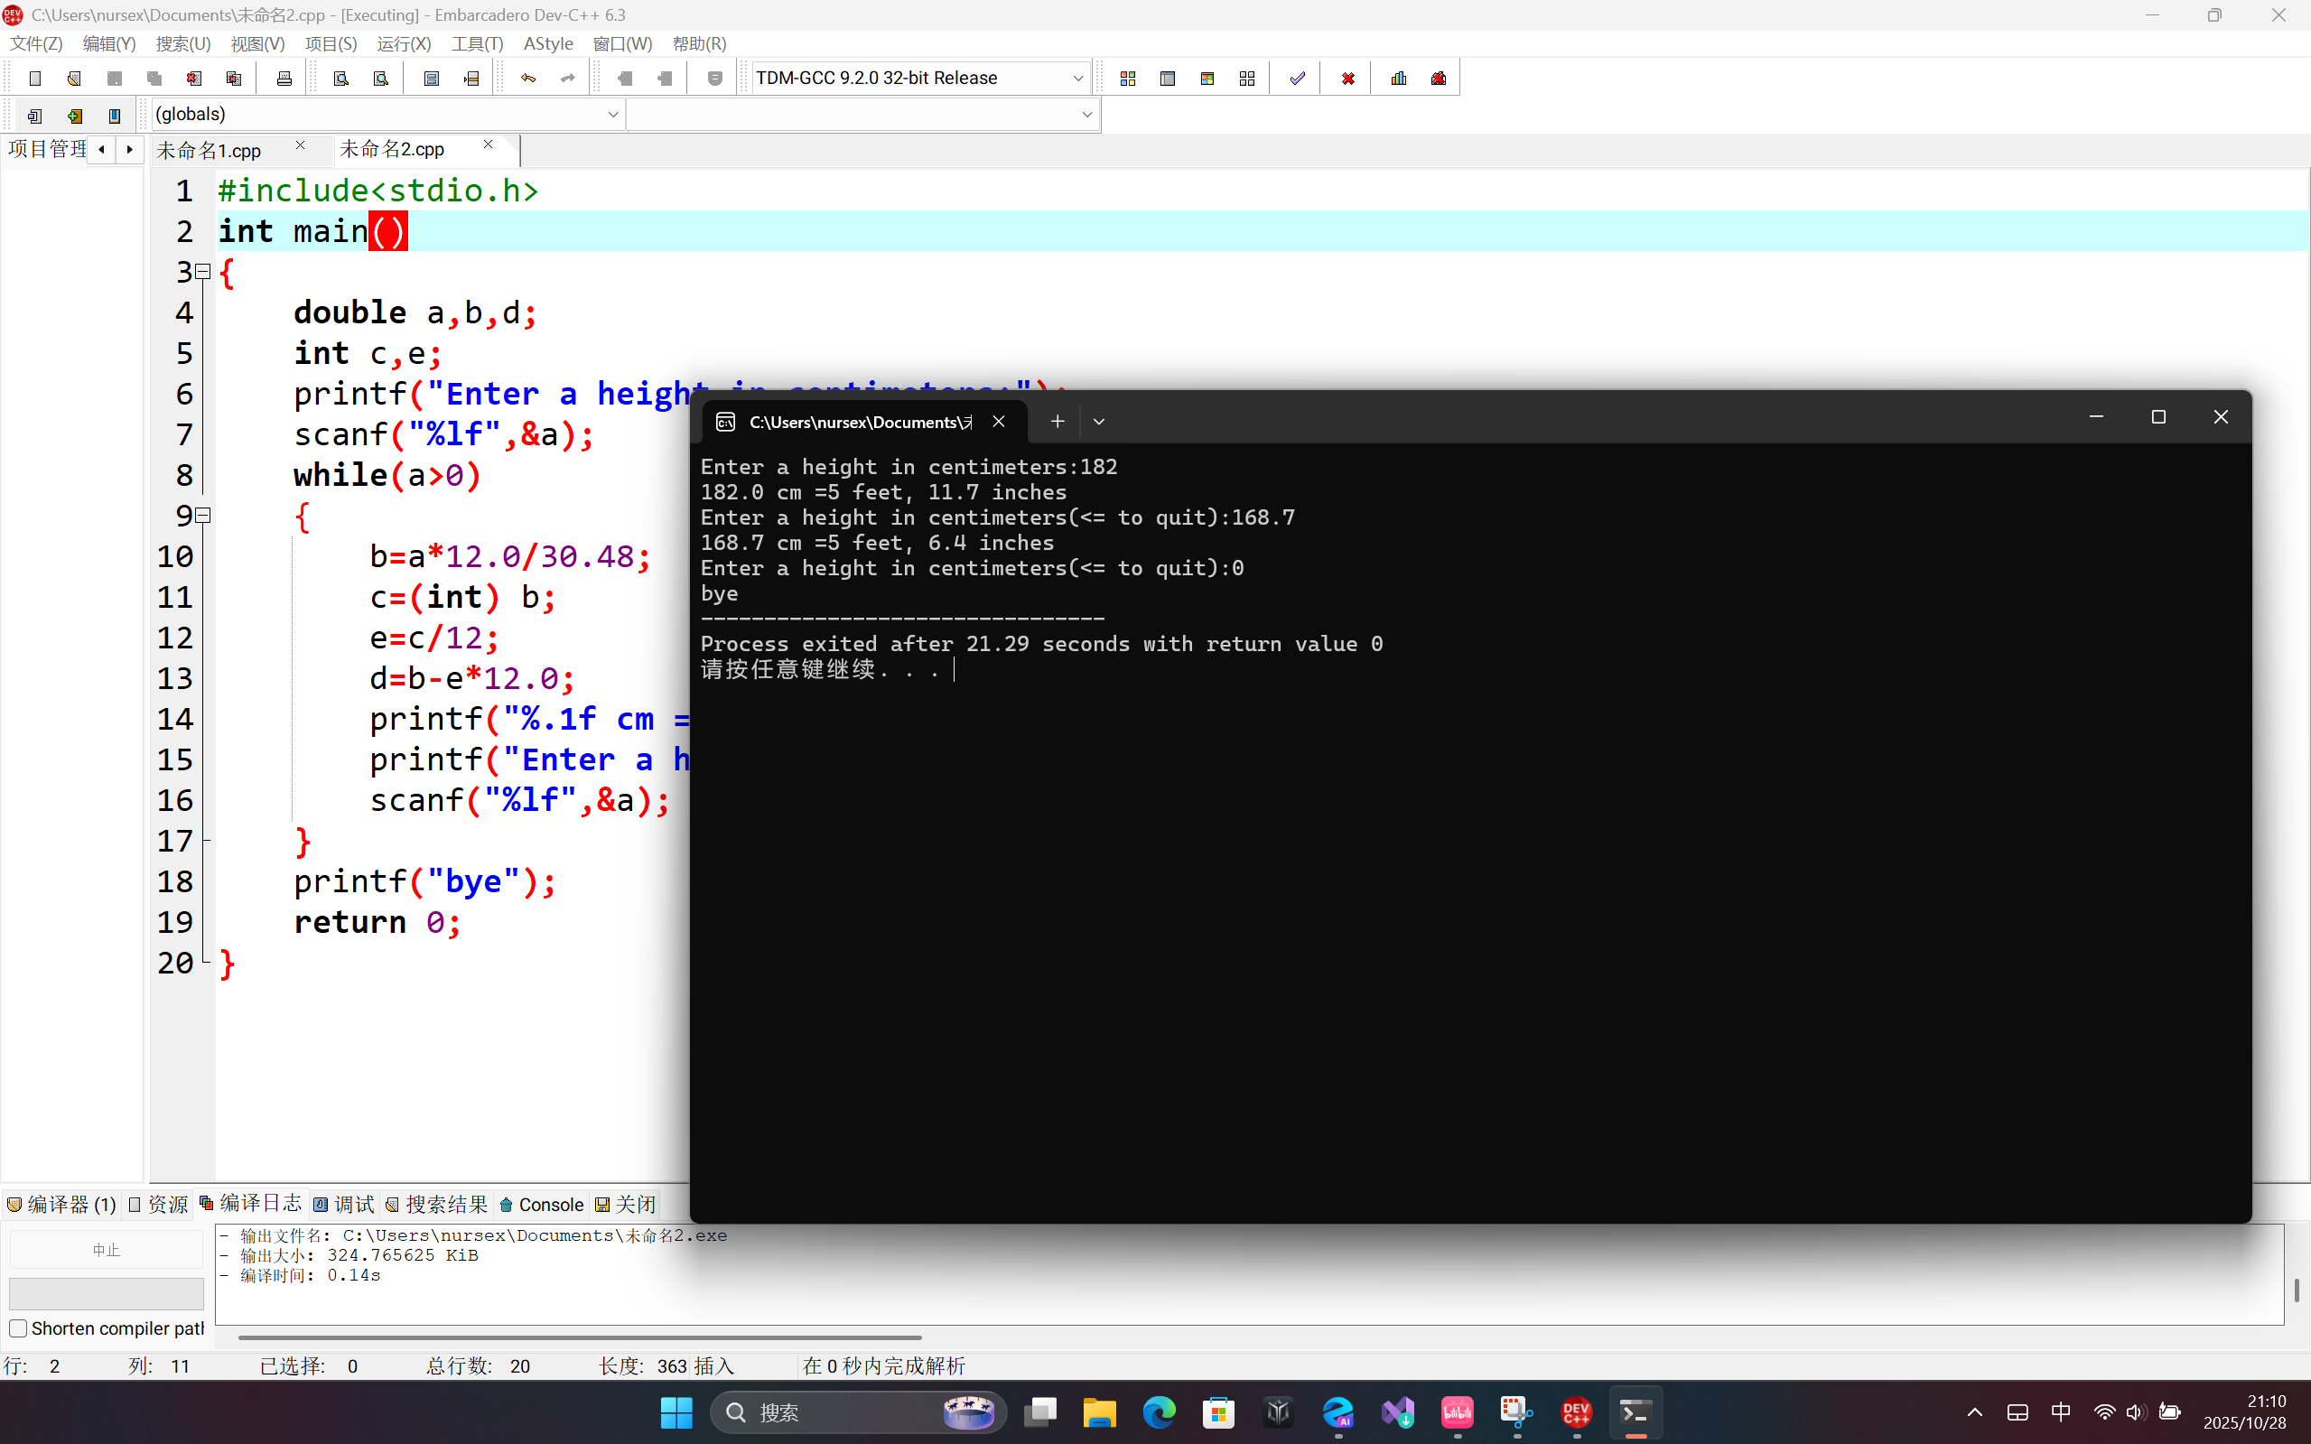2311x1444 pixels.
Task: Collapse the code fold at line 3
Action: [202, 272]
